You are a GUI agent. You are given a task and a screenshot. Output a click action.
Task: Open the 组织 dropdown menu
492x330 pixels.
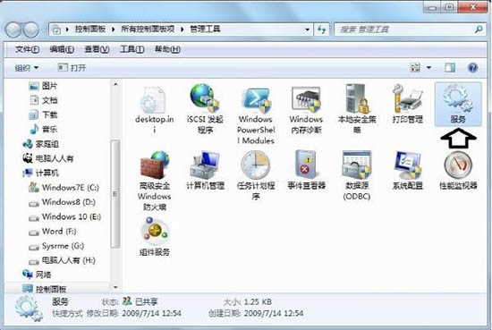(x=27, y=68)
